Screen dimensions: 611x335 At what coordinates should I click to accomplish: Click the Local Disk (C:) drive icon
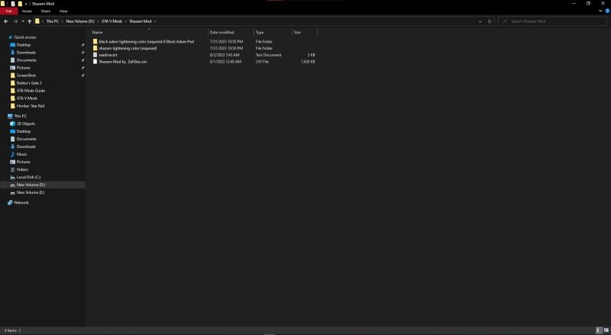coord(12,177)
